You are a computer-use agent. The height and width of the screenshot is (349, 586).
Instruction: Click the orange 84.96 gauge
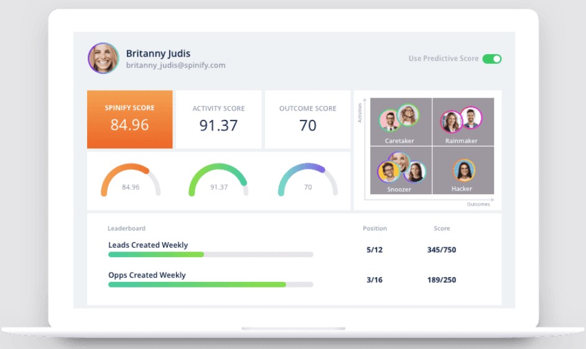pos(131,180)
